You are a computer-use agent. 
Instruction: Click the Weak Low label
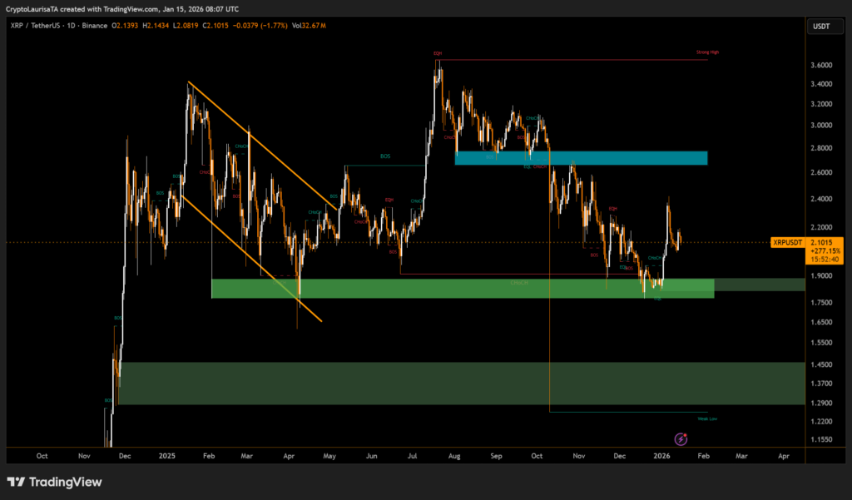click(x=707, y=418)
